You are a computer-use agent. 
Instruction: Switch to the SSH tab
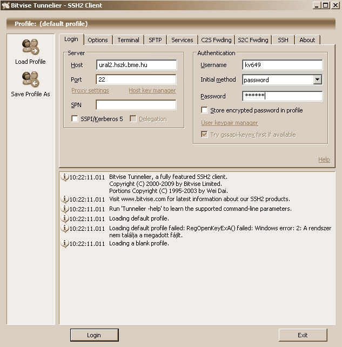tap(283, 40)
